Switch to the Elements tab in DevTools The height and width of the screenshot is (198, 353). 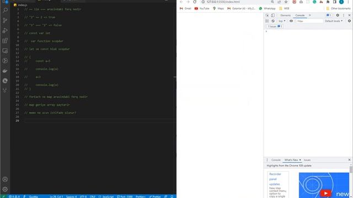click(286, 15)
